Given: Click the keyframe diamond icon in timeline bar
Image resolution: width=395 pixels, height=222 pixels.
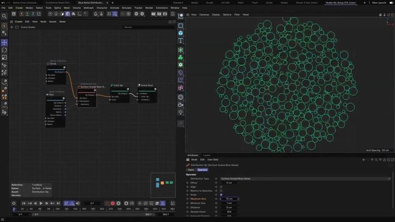Looking at the screenshot, I should tap(14, 203).
